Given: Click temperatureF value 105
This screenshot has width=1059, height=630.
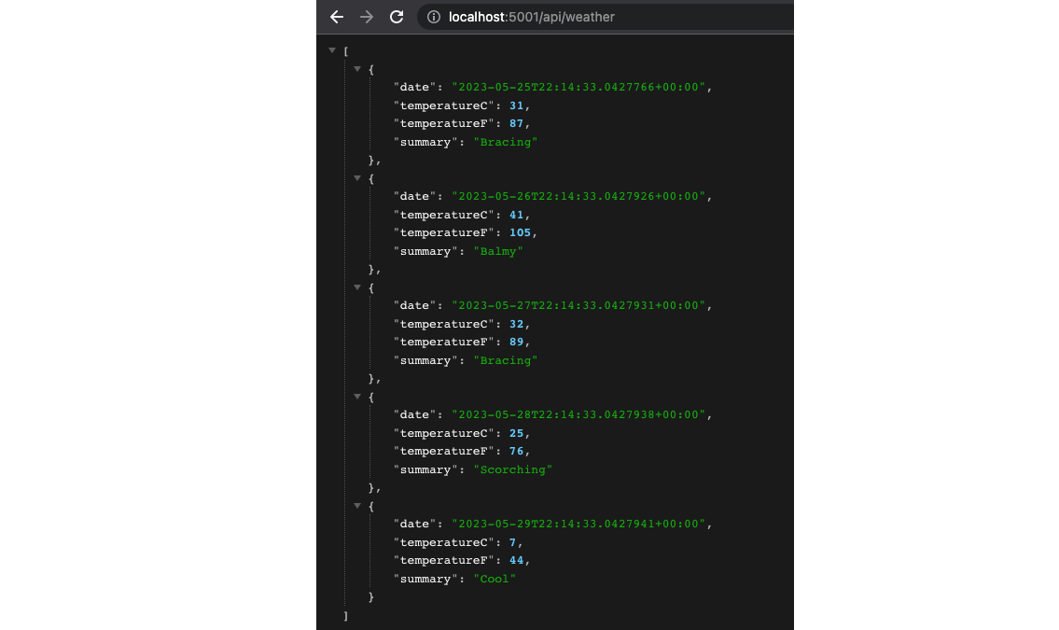Looking at the screenshot, I should (x=520, y=233).
